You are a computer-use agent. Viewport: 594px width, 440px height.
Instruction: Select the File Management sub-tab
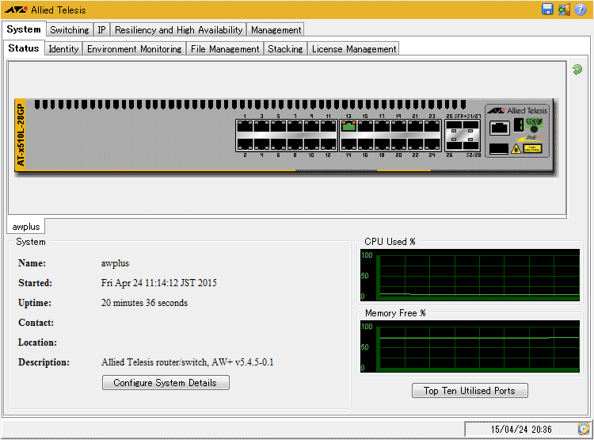(x=225, y=49)
